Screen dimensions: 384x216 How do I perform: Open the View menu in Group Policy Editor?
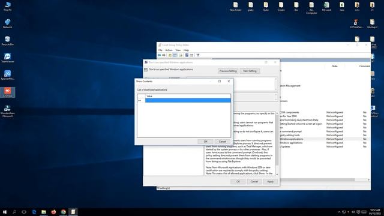[x=178, y=50]
